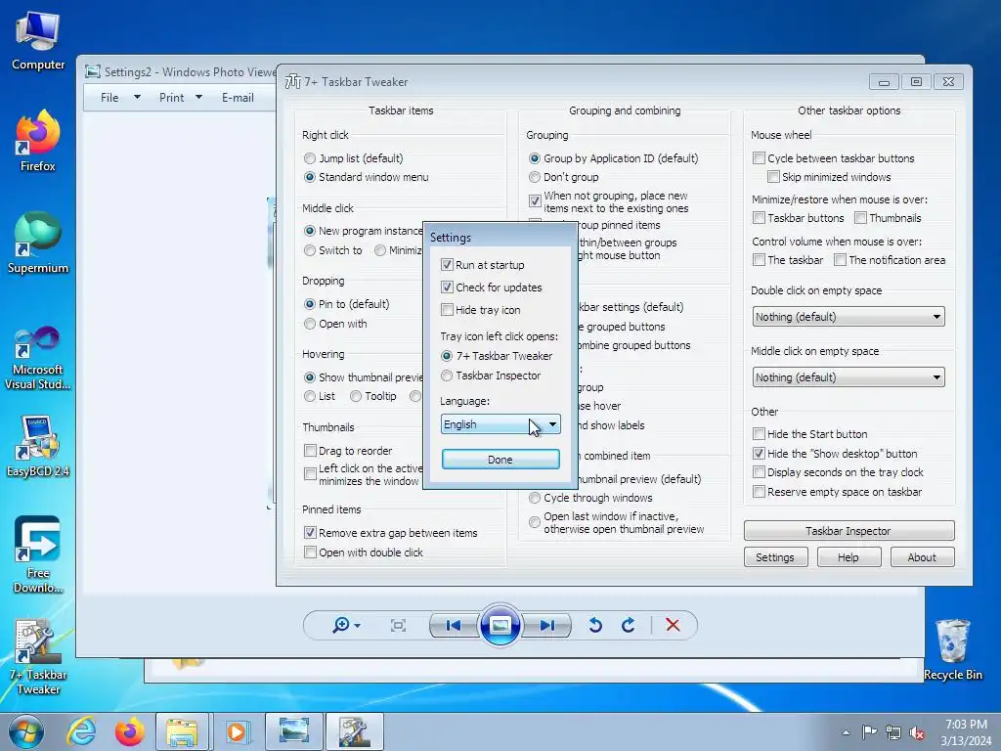Click the network tray icon
This screenshot has height=751, width=1001.
tap(893, 732)
